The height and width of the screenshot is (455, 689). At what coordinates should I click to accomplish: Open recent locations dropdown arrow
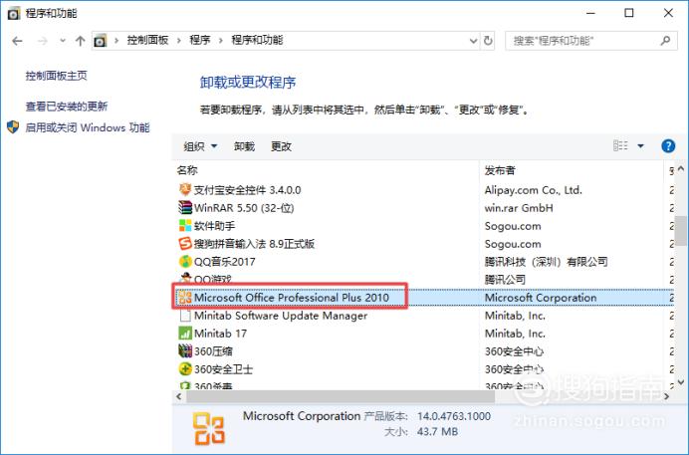pos(63,41)
